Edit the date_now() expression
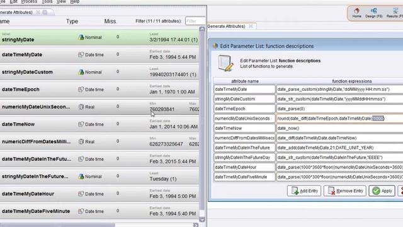Image resolution: width=403 pixels, height=227 pixels. coord(340,128)
